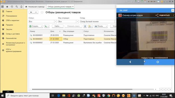Open the search magnifier icon

click(17, 7)
